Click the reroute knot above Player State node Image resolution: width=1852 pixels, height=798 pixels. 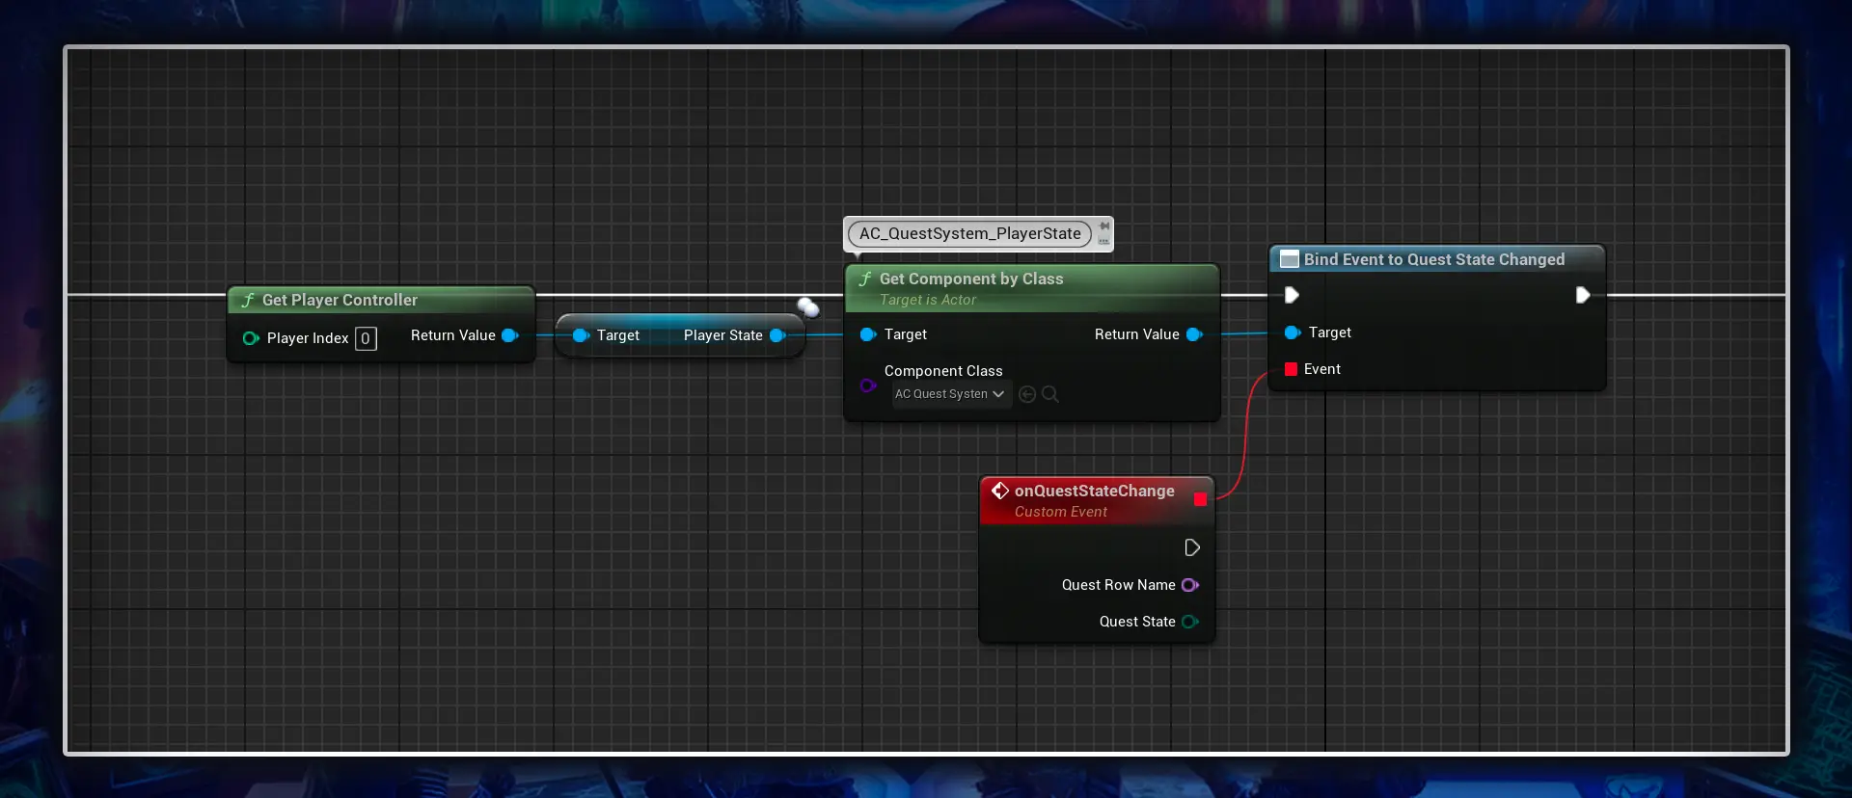pos(808,307)
